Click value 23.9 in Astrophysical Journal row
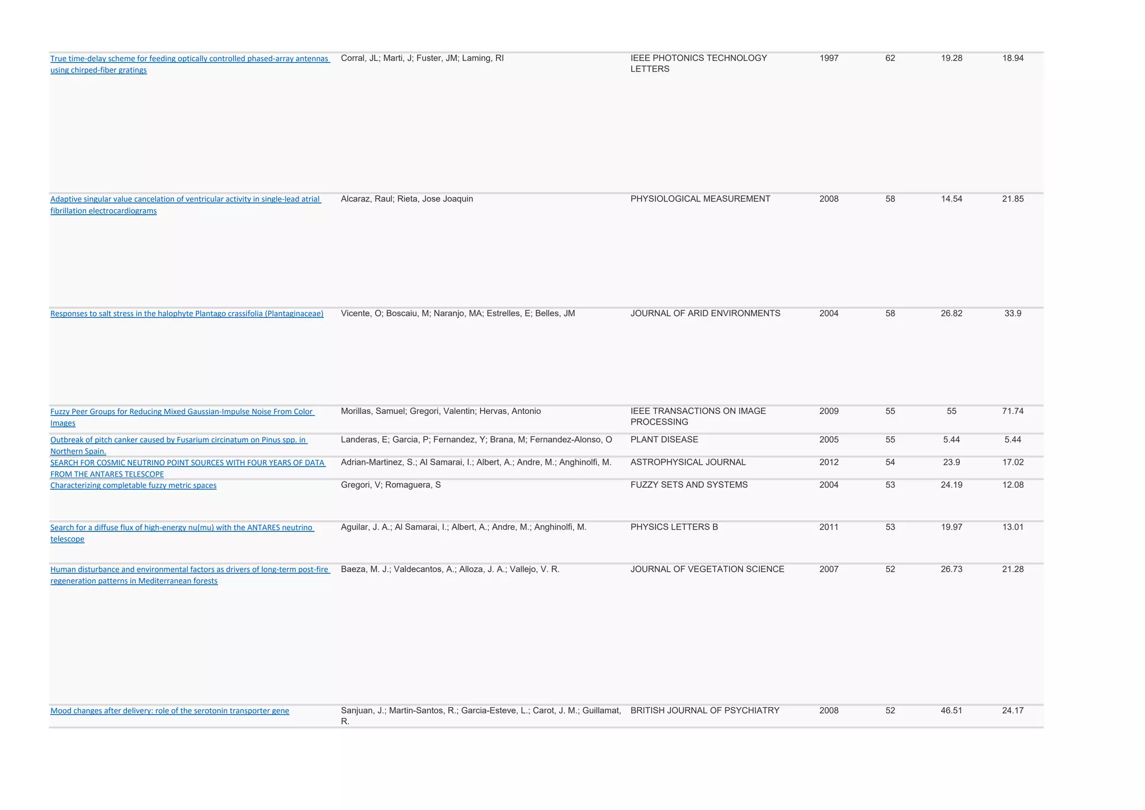The width and height of the screenshot is (1145, 810). click(x=952, y=463)
